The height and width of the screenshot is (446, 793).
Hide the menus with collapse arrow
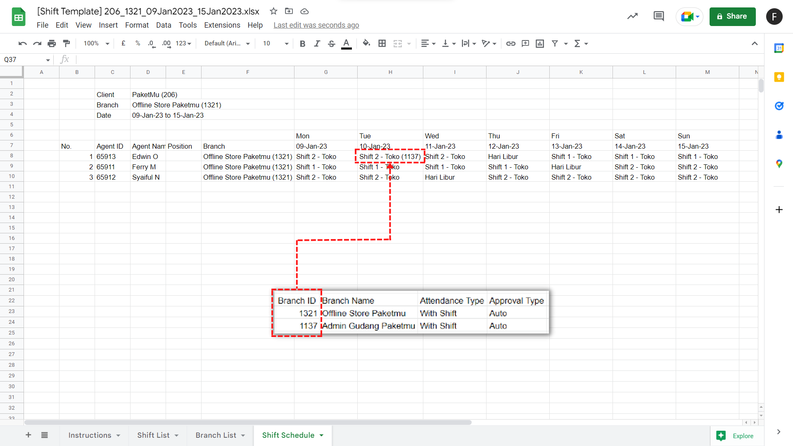pos(755,43)
